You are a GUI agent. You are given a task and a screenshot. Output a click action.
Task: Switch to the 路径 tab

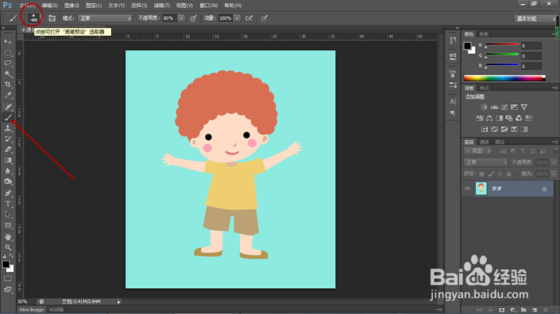click(x=500, y=142)
